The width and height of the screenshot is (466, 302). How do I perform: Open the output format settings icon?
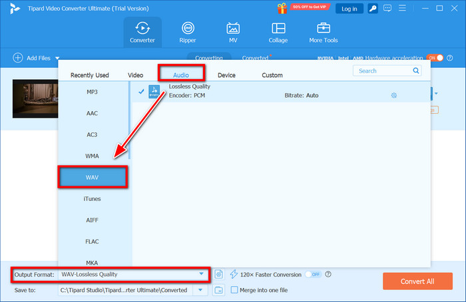coord(219,274)
